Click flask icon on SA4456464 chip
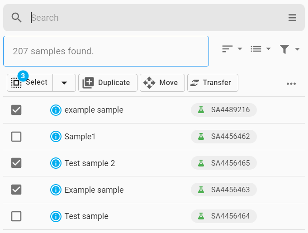The height and width of the screenshot is (233, 308). click(x=201, y=216)
